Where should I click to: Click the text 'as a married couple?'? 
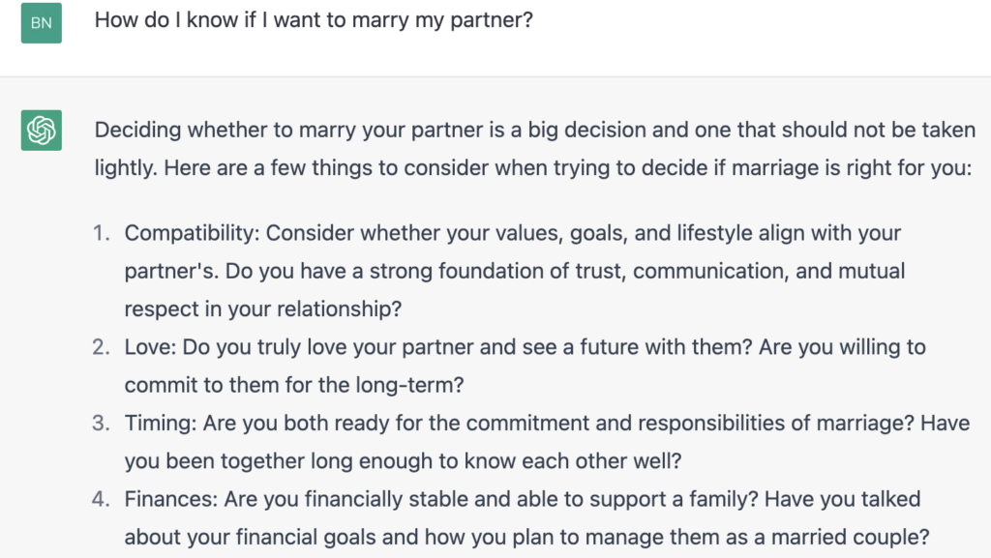click(x=827, y=537)
